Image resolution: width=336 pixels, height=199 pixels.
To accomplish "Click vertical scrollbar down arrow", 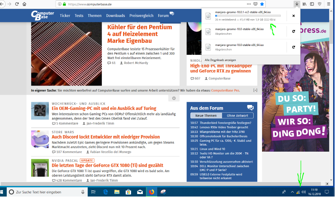I will (331, 180).
